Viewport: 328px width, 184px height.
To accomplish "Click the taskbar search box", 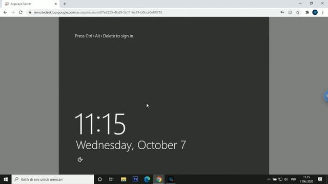I will pos(53,179).
